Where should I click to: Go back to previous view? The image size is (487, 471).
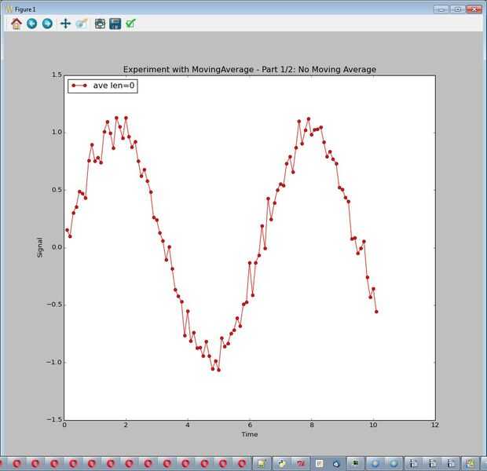click(x=31, y=24)
